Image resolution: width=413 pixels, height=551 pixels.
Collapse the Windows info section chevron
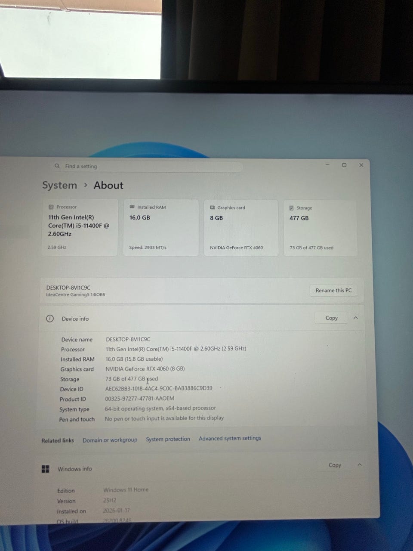coord(360,465)
